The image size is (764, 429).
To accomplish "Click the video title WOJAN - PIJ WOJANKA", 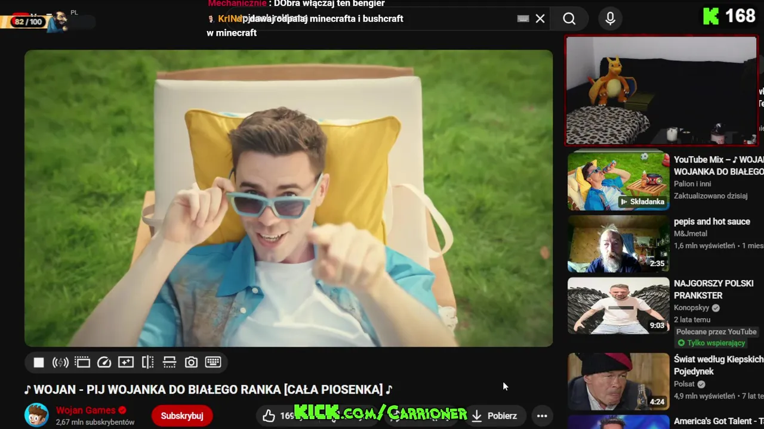I will click(x=208, y=390).
